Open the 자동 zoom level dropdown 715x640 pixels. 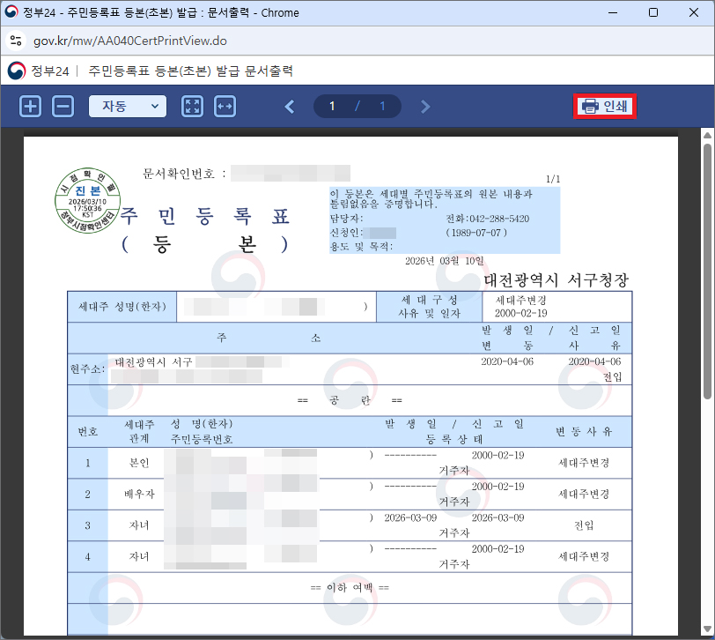coord(127,107)
